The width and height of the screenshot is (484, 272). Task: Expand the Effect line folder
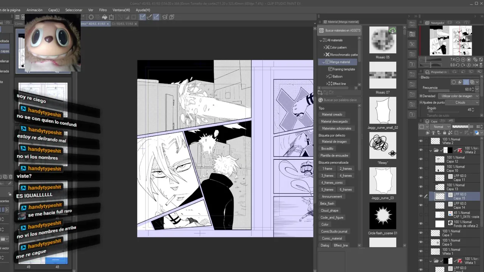pyautogui.click(x=328, y=83)
